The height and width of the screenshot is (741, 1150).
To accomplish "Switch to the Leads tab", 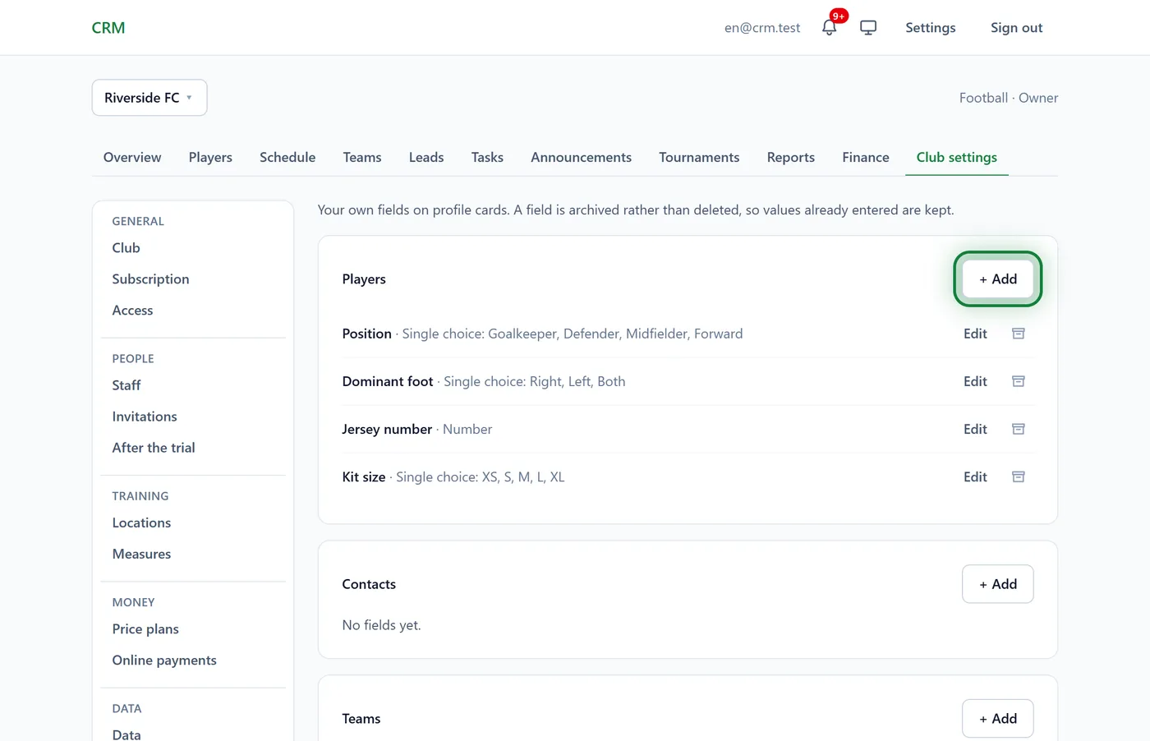I will point(426,157).
